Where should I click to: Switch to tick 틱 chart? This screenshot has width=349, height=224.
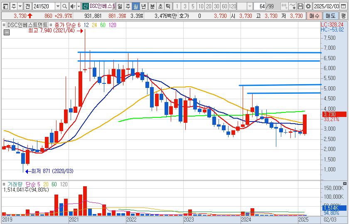pyautogui.click(x=168, y=6)
